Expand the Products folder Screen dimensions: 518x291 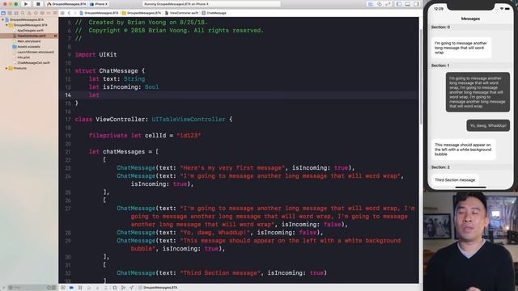[6, 68]
